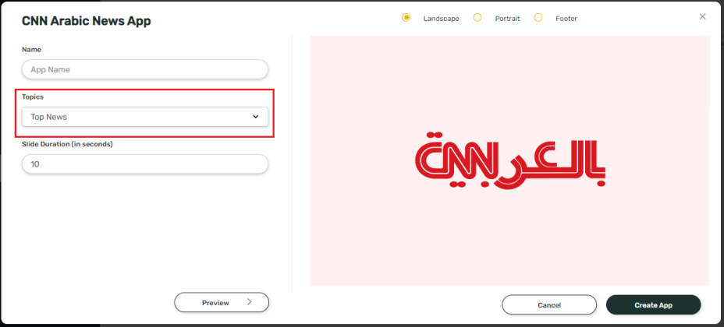Screen dimensions: 724x327
Task: Click the Name field label
Action: tap(31, 49)
